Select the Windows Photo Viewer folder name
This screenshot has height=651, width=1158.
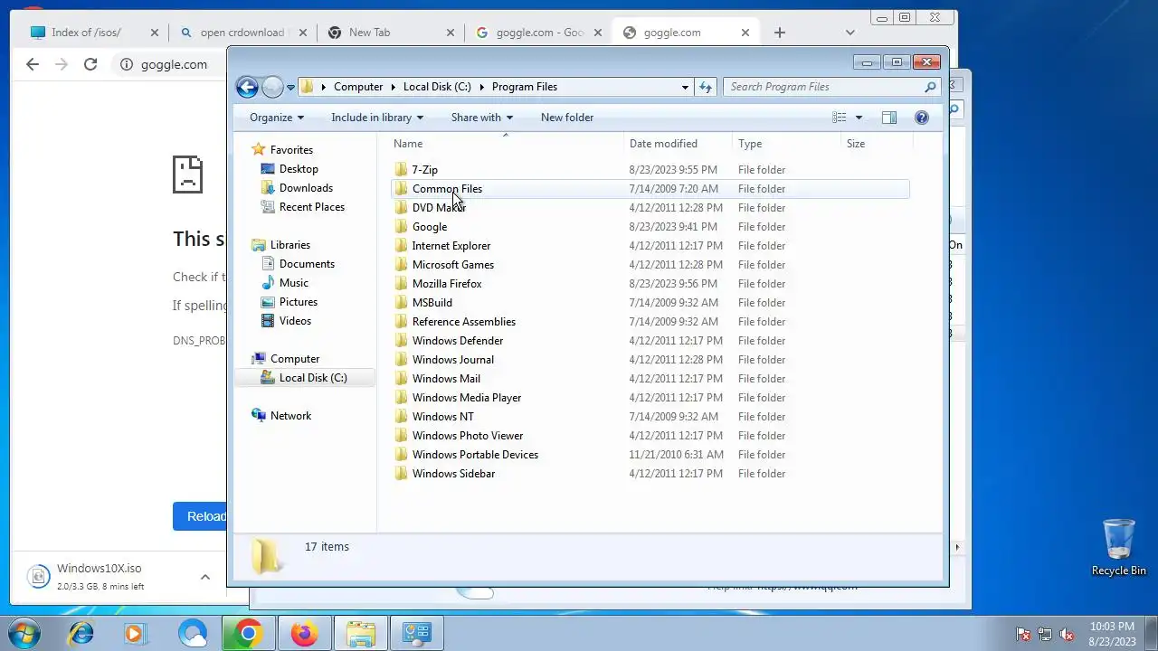(468, 436)
